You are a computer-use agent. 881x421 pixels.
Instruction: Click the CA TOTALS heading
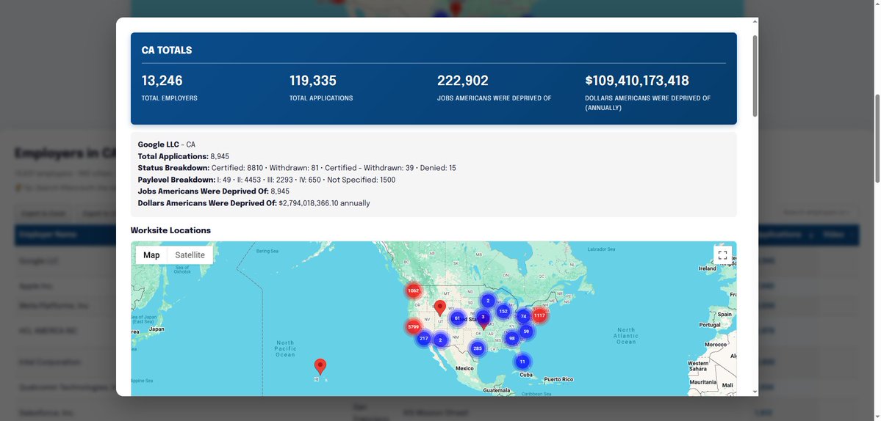(x=167, y=51)
